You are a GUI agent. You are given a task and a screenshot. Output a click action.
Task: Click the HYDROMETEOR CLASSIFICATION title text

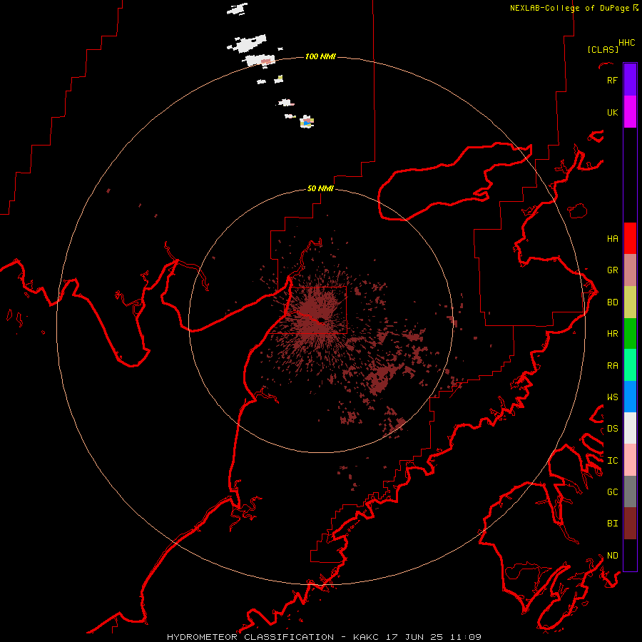tap(250, 637)
